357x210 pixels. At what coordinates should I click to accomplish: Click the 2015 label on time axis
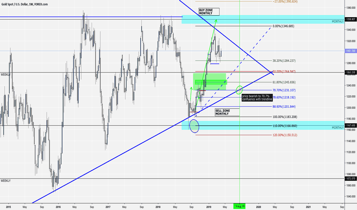8,207
